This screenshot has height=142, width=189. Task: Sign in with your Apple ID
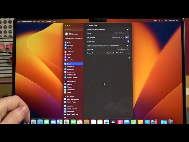tap(72, 34)
